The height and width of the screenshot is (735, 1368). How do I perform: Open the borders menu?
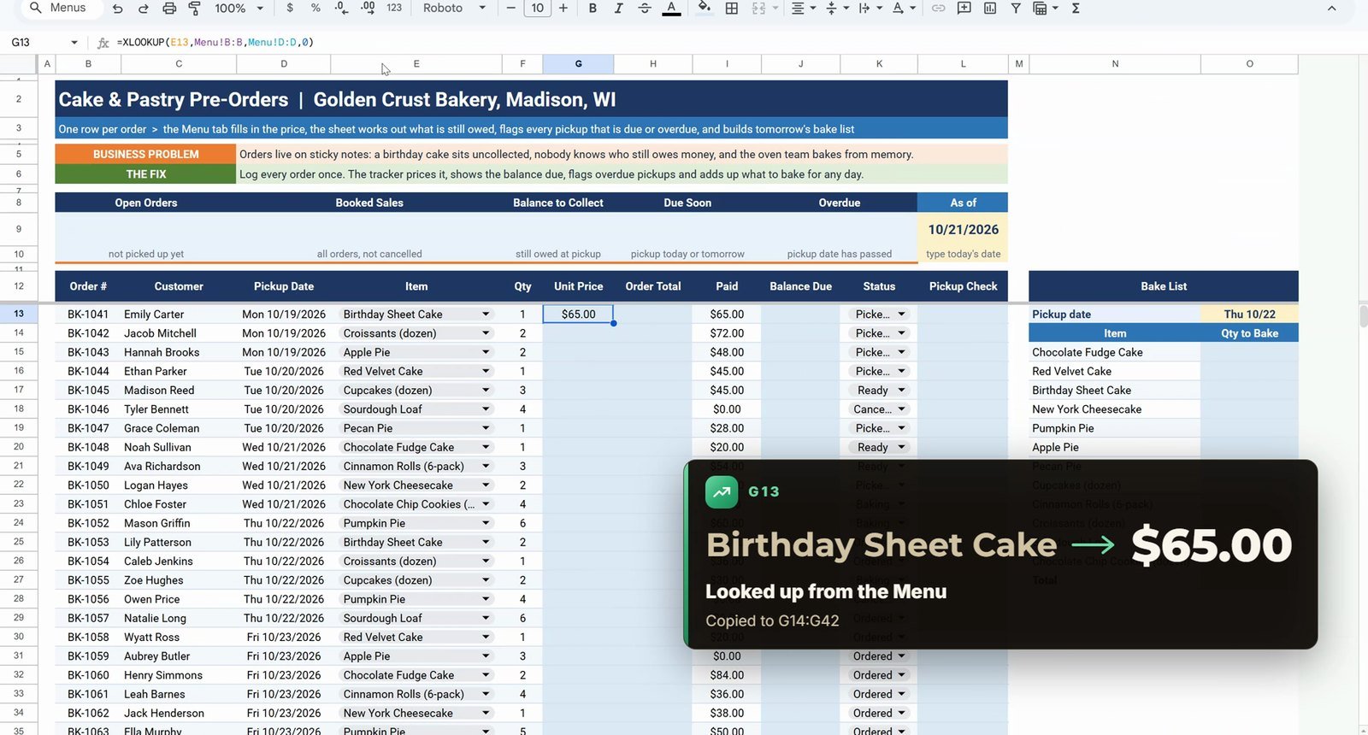(732, 8)
